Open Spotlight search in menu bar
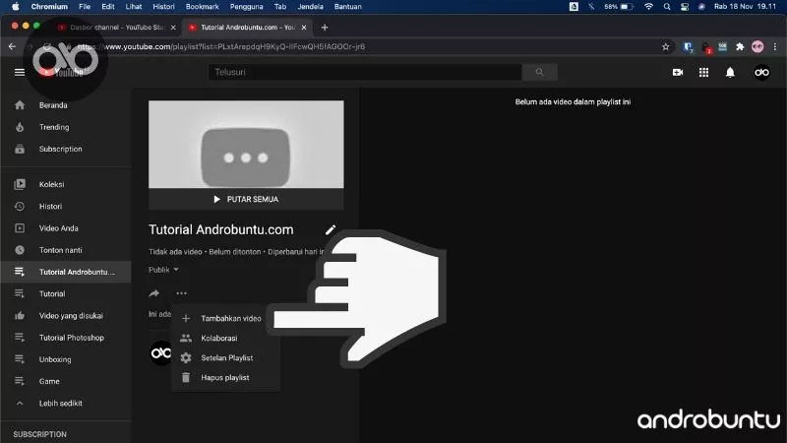787x443 pixels. point(667,7)
